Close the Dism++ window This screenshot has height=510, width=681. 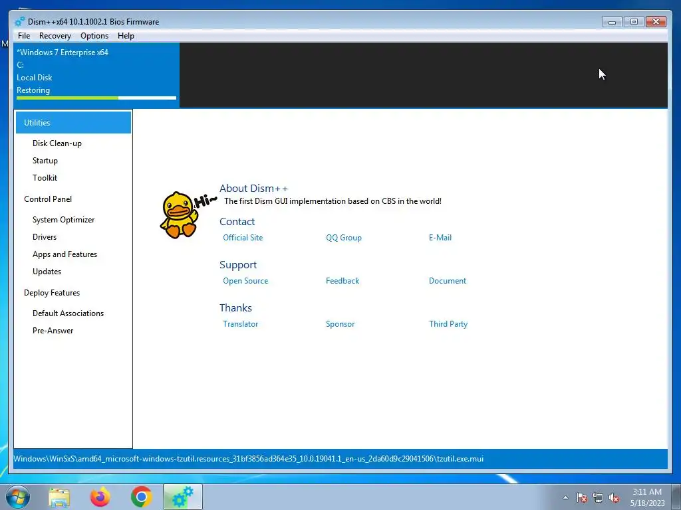click(656, 22)
